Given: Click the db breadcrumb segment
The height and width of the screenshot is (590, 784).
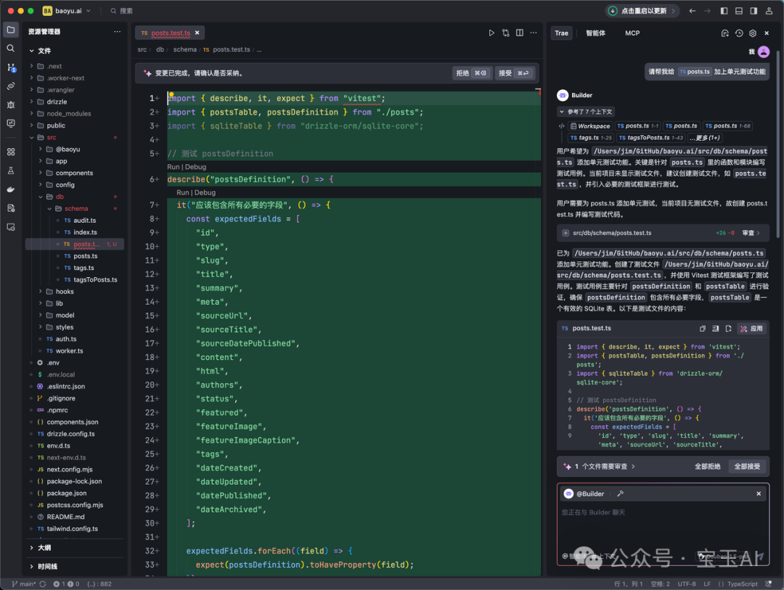Looking at the screenshot, I should [x=160, y=49].
